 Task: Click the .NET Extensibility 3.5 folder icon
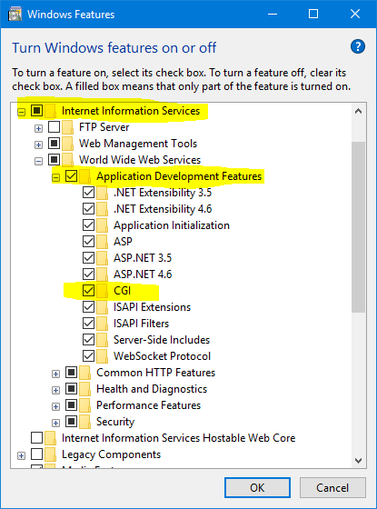102,193
